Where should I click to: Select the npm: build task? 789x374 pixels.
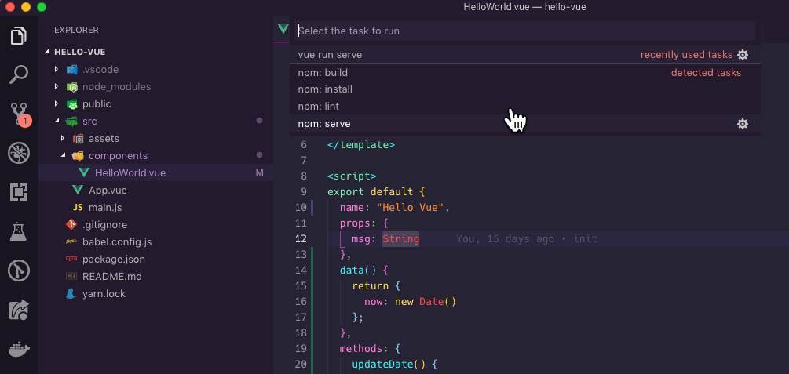click(x=323, y=73)
